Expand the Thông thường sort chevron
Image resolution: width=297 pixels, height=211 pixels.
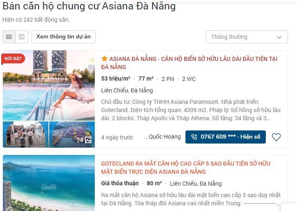coord(279,37)
